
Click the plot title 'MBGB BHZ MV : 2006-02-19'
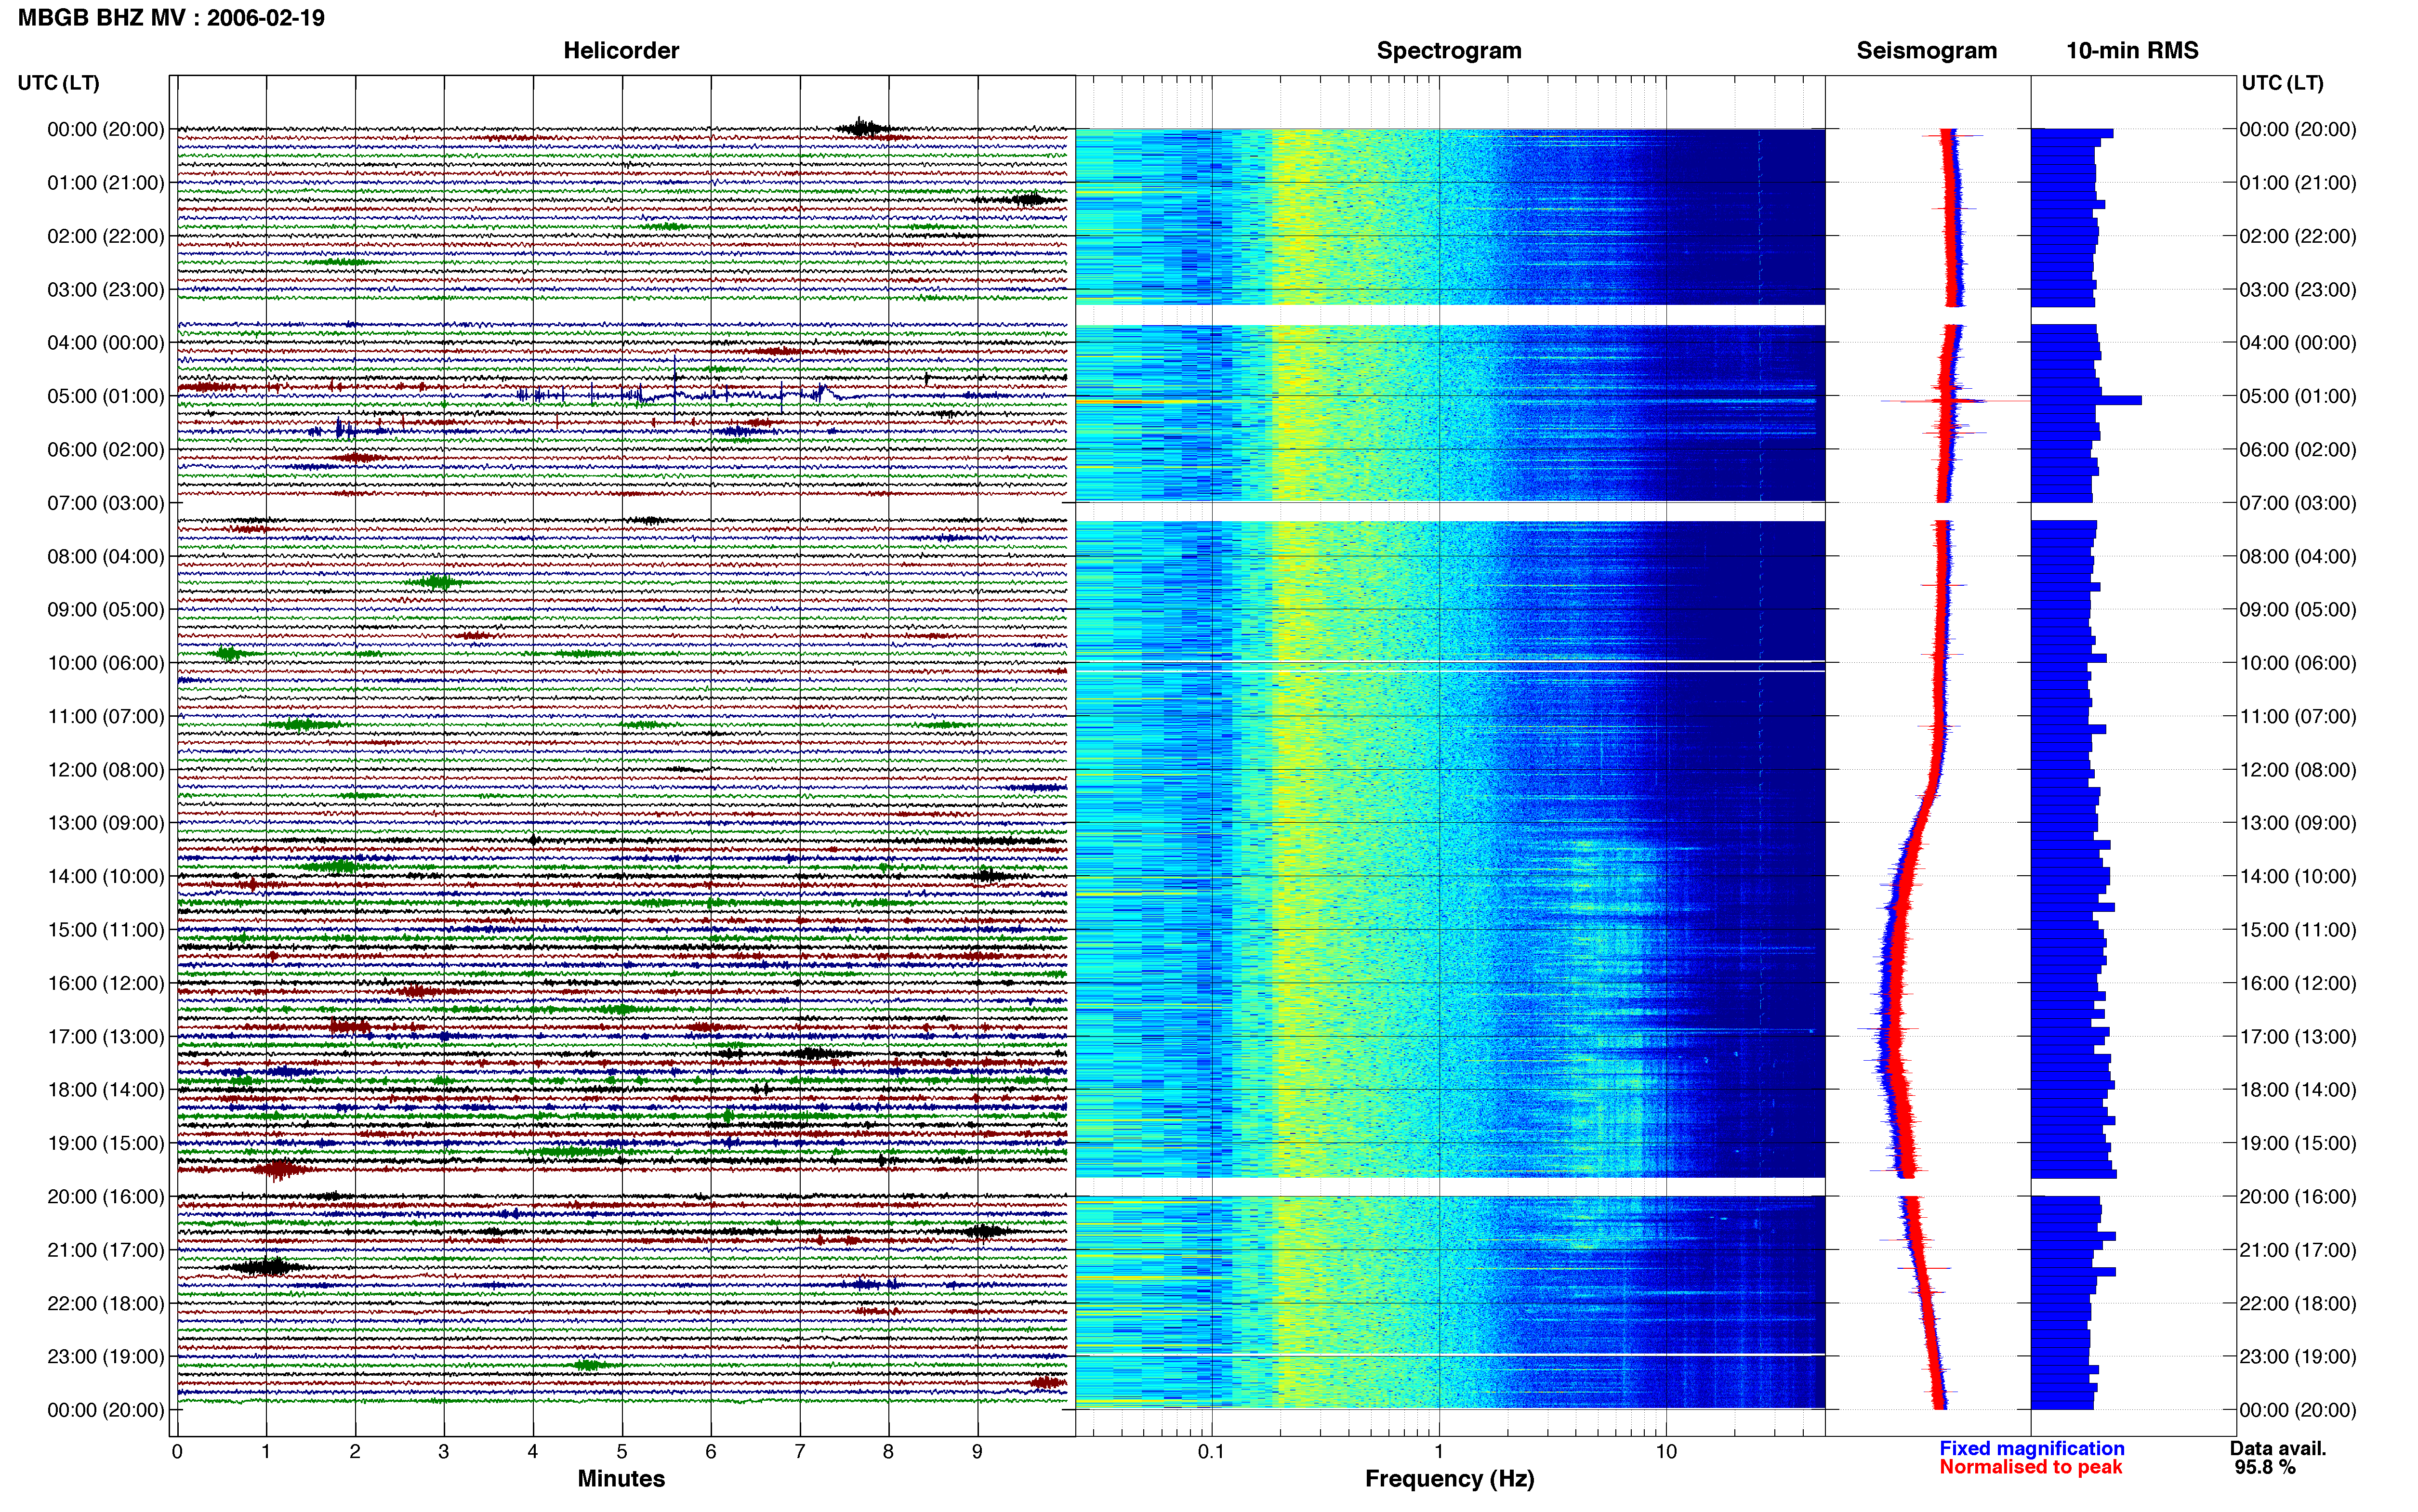pos(171,18)
